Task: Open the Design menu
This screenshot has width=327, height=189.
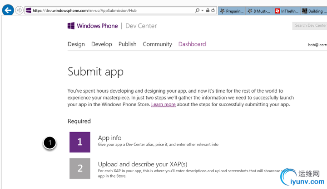Action: pyautogui.click(x=76, y=44)
